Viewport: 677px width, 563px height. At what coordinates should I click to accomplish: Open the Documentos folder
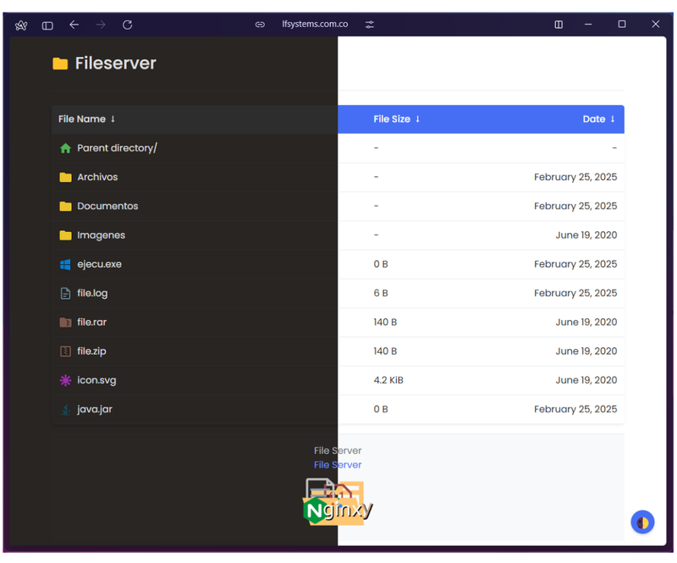click(107, 206)
